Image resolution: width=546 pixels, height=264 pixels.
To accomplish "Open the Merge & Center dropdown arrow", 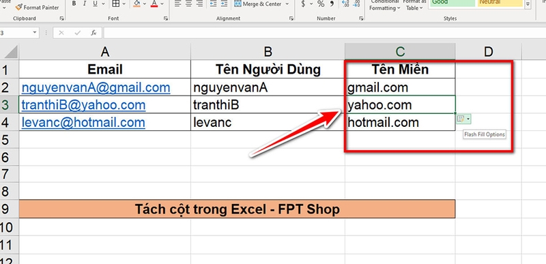I will tap(287, 4).
